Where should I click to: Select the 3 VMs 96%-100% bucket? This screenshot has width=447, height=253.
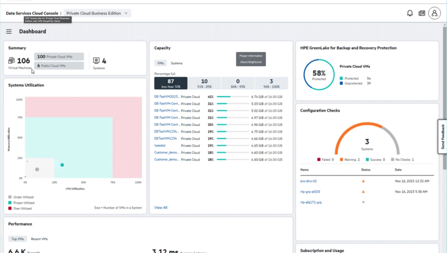tap(271, 83)
